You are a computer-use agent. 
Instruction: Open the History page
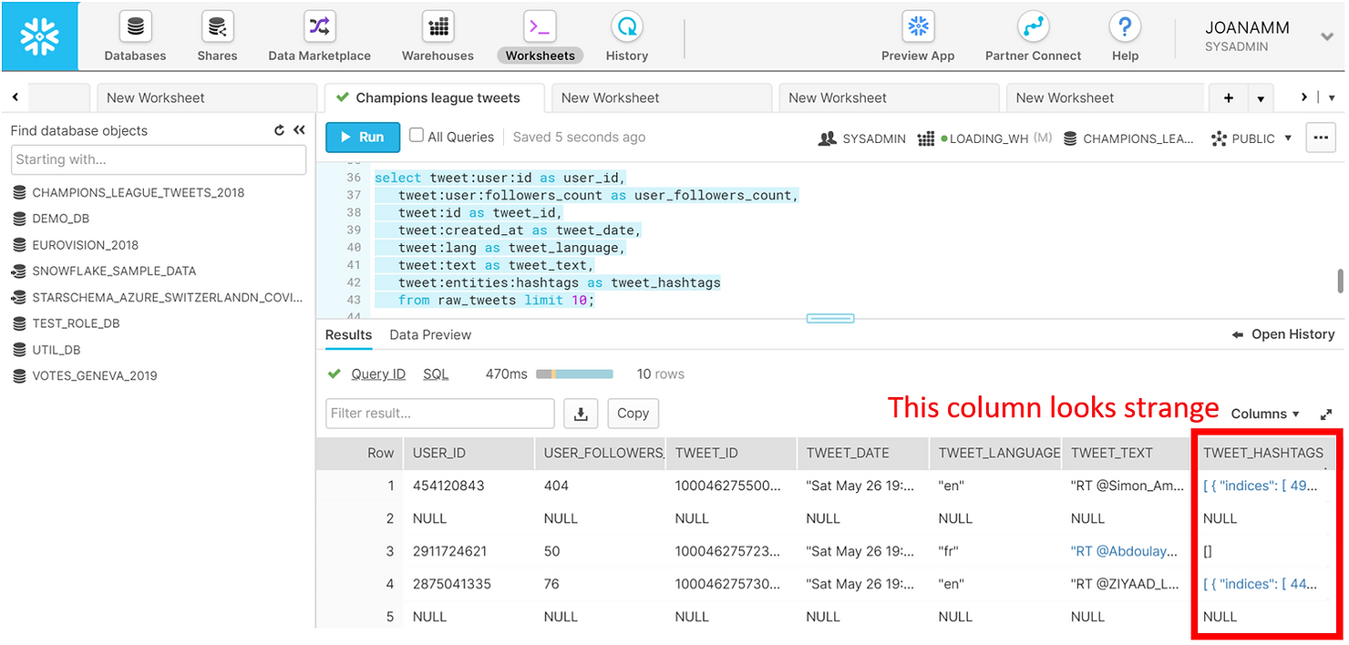coord(626,38)
